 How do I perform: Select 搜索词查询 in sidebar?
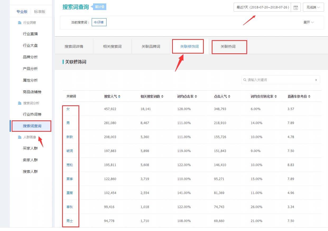tap(32, 126)
